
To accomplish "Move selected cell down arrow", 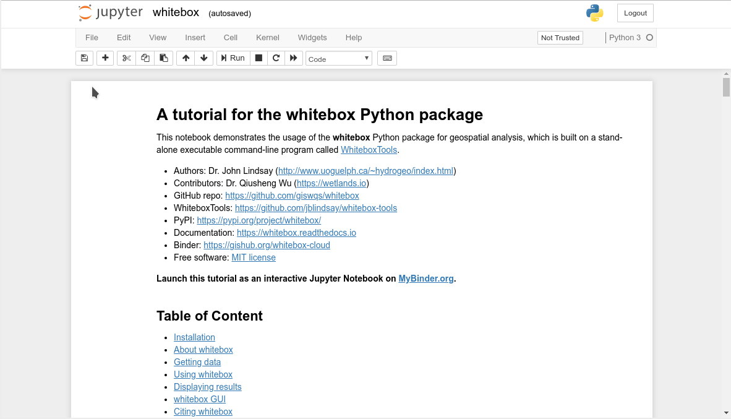I will pyautogui.click(x=203, y=58).
